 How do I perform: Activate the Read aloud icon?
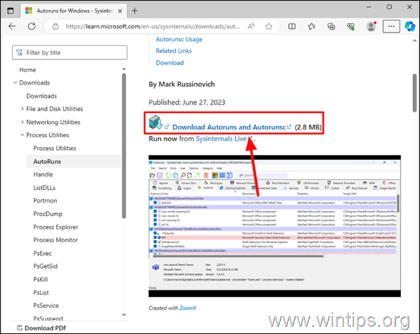(251, 26)
